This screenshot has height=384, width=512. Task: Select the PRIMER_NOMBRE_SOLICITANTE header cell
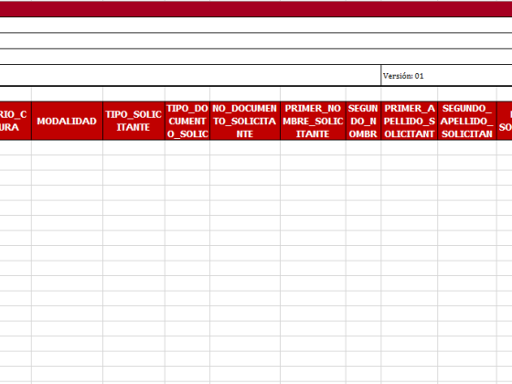tap(313, 121)
